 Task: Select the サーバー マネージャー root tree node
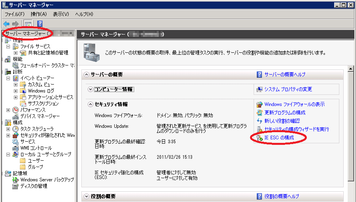[x=27, y=34]
